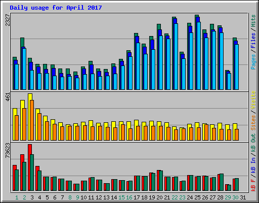Click day label 9 on the x-axis

pos(77,197)
